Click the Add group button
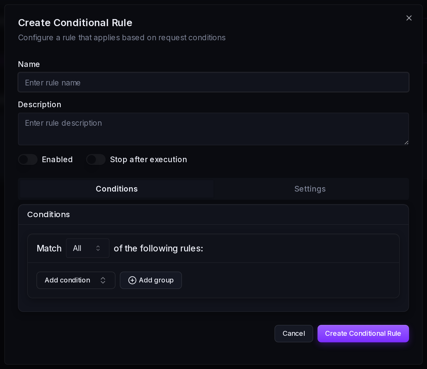This screenshot has width=427, height=369. tap(151, 280)
